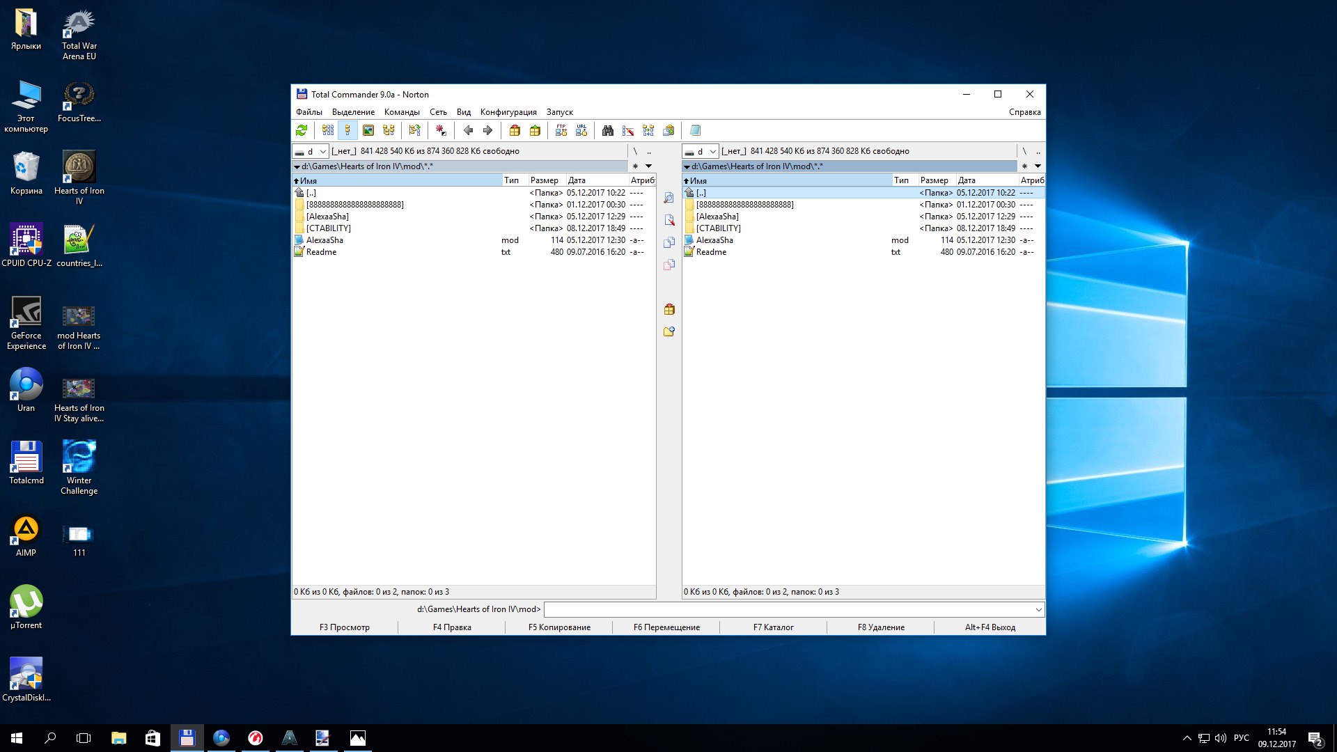Enable the thumbnail picture view icon
This screenshot has width=1337, height=752.
[x=368, y=130]
